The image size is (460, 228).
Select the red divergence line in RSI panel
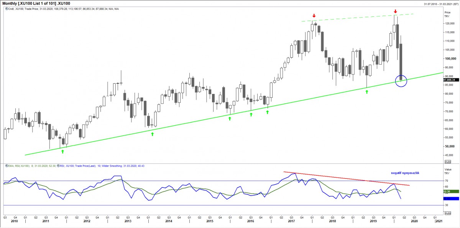[345, 178]
